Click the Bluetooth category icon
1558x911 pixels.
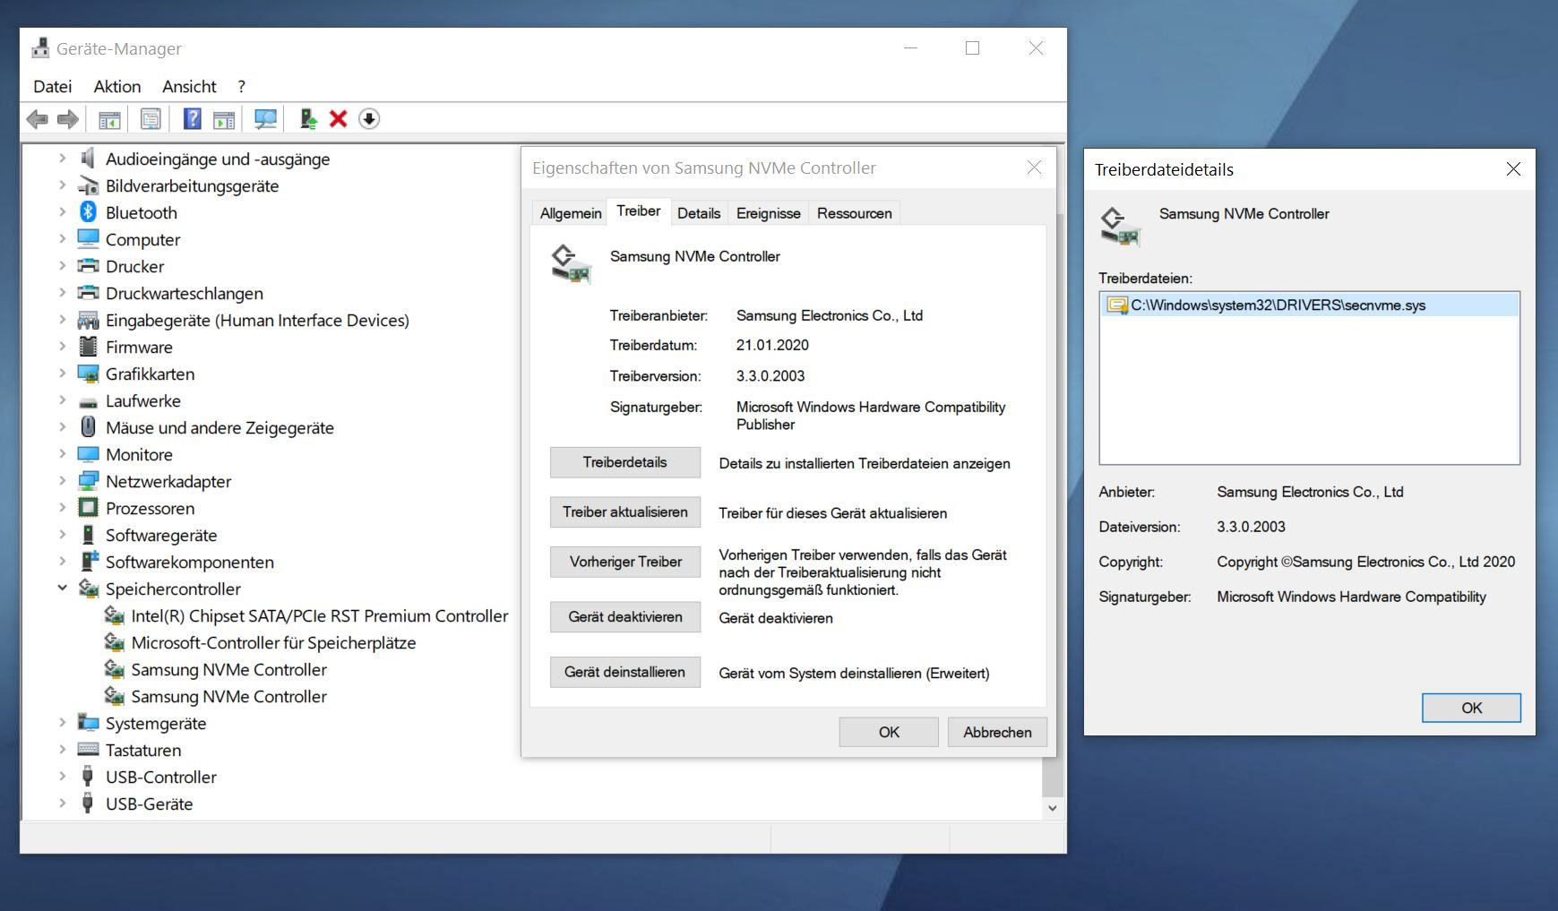pyautogui.click(x=88, y=212)
